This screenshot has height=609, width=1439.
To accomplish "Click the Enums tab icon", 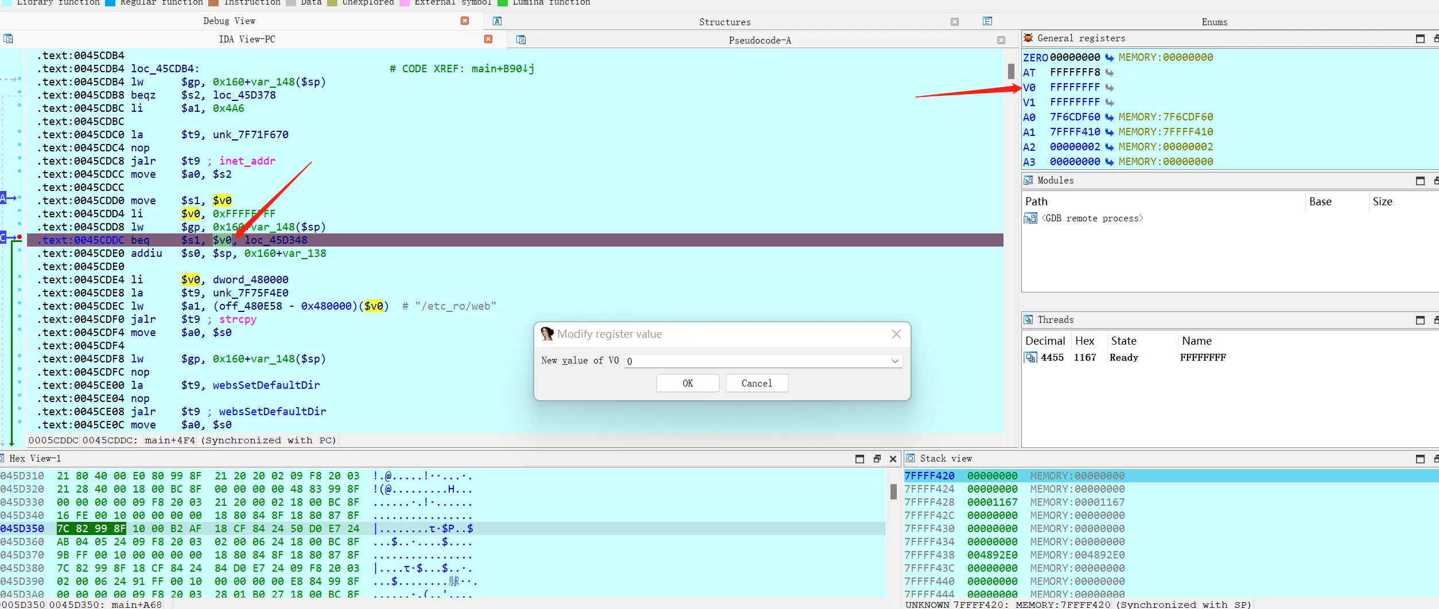I will tap(987, 21).
